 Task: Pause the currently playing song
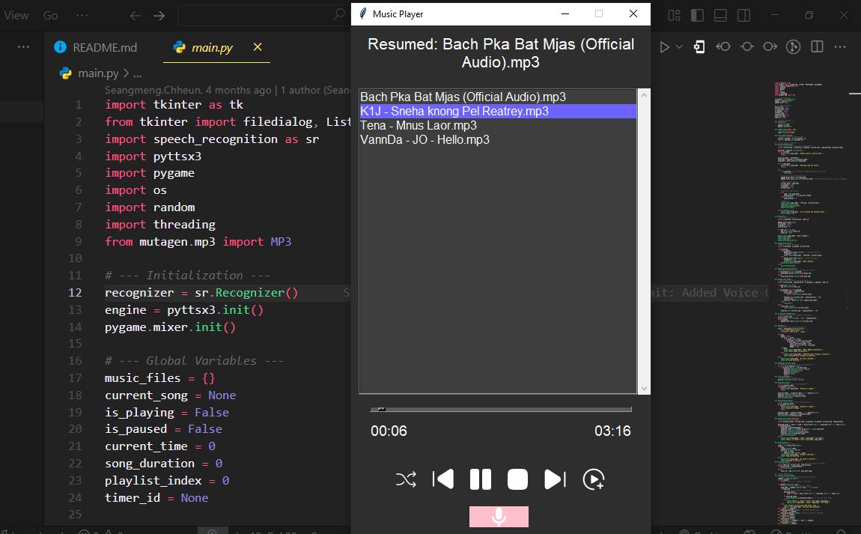[480, 479]
